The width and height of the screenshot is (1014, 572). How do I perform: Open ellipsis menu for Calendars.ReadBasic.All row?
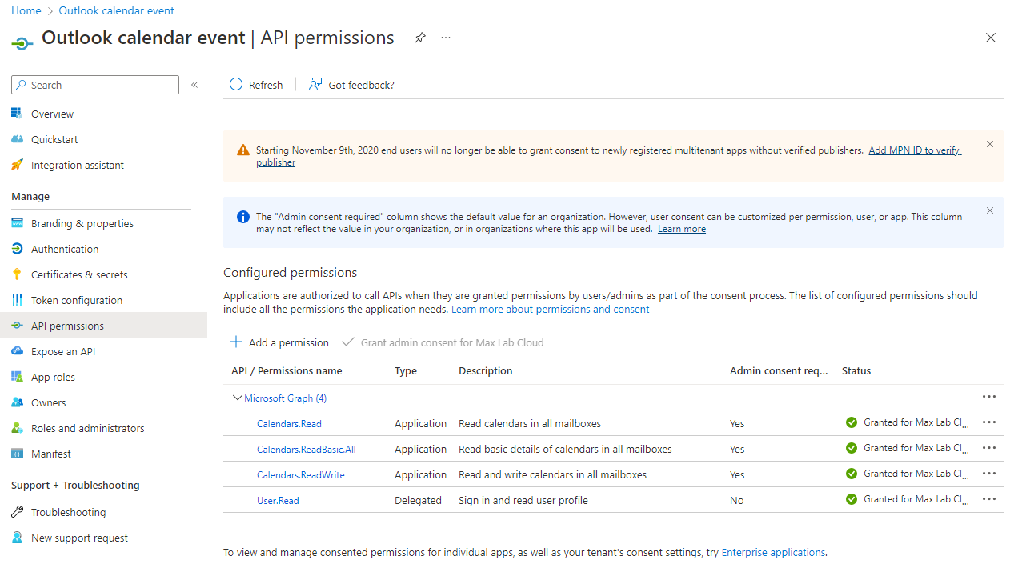[x=989, y=448]
